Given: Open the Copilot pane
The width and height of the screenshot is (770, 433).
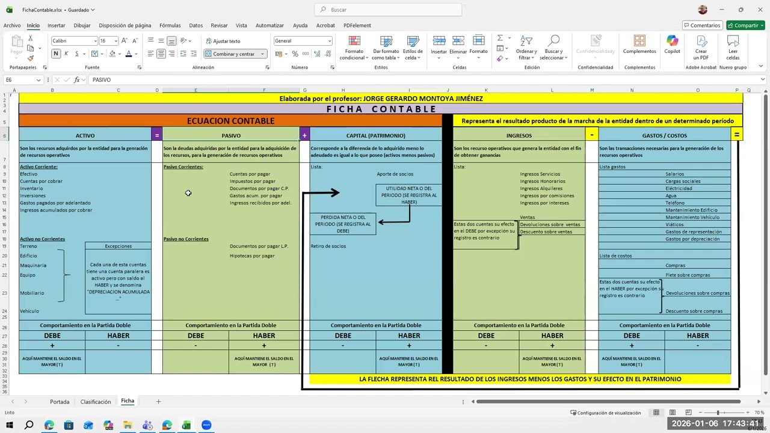Looking at the screenshot, I should [x=672, y=46].
